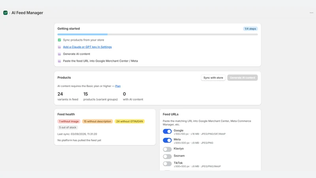Image resolution: width=316 pixels, height=178 pixels.
Task: Enable the TikTok feed toggle
Action: [x=167, y=164]
